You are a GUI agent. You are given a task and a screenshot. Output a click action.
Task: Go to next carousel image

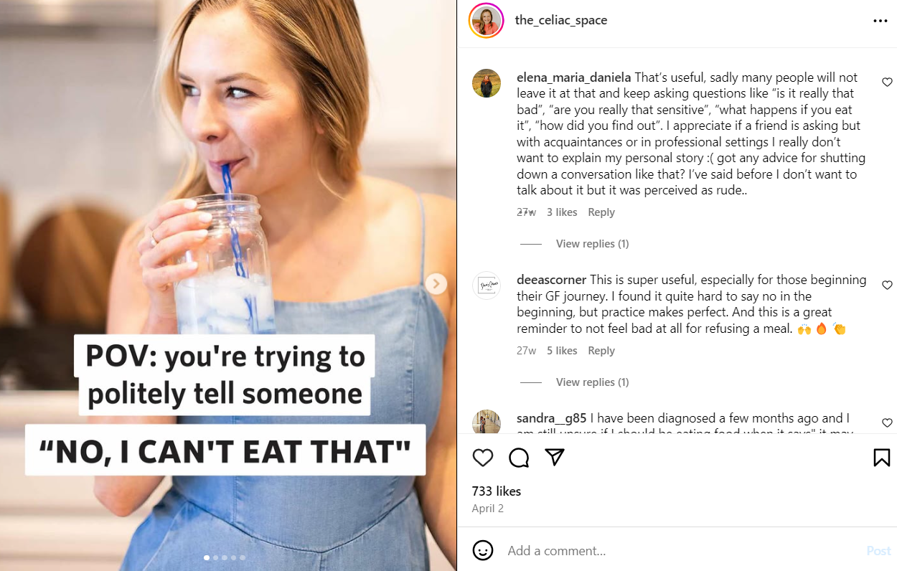pos(436,284)
